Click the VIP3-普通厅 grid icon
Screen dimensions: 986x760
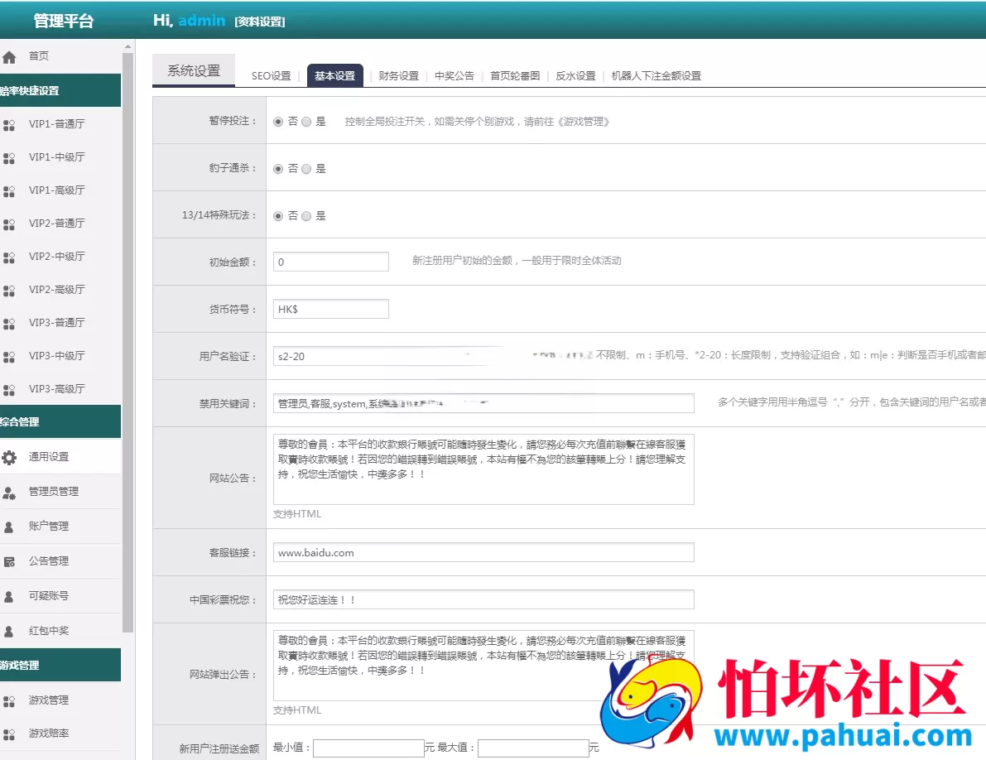click(9, 324)
